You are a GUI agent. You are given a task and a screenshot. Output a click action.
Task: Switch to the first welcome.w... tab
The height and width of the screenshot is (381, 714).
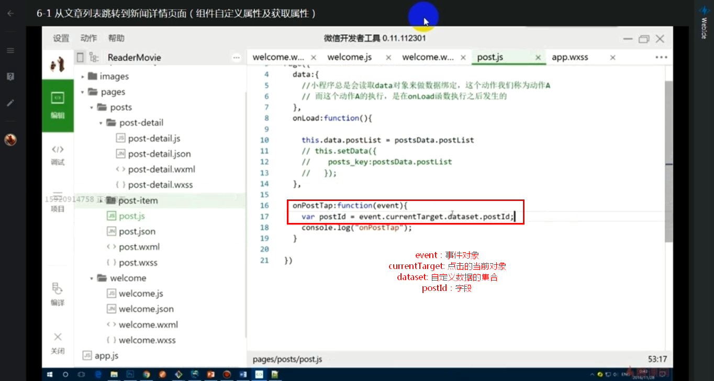[x=278, y=57]
